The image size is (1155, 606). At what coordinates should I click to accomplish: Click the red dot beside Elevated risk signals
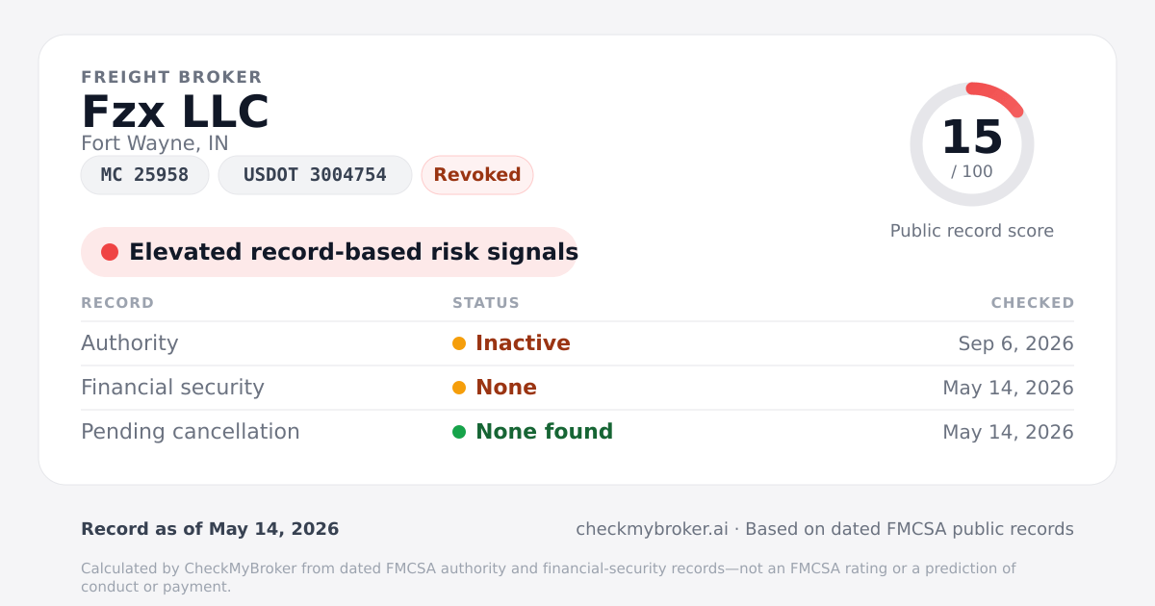click(x=110, y=252)
